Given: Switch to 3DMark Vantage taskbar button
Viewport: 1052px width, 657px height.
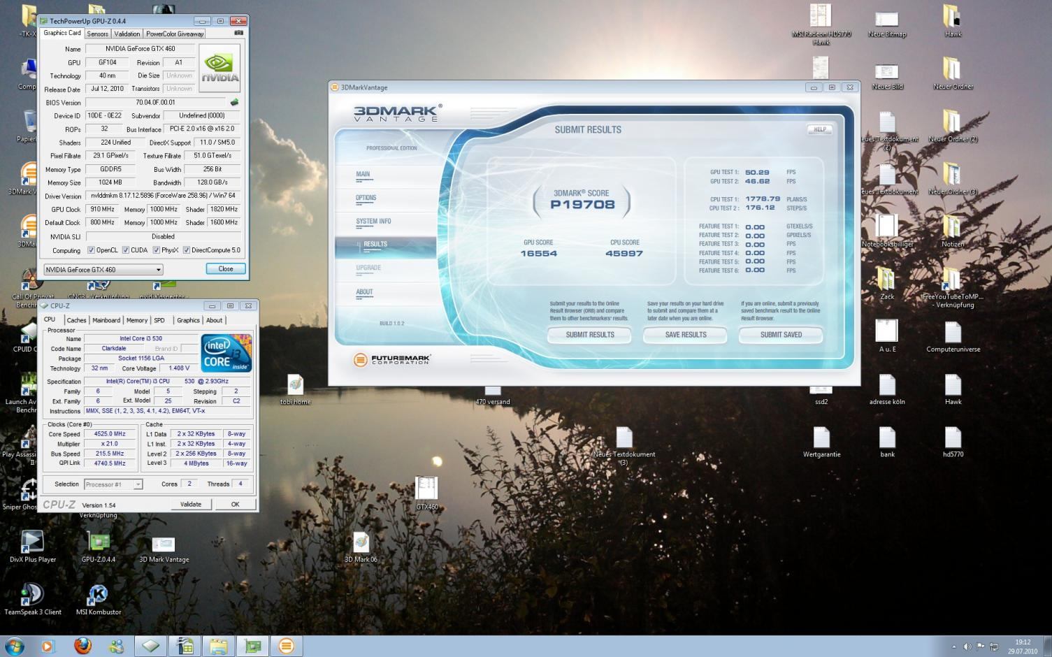Looking at the screenshot, I should click(x=286, y=646).
